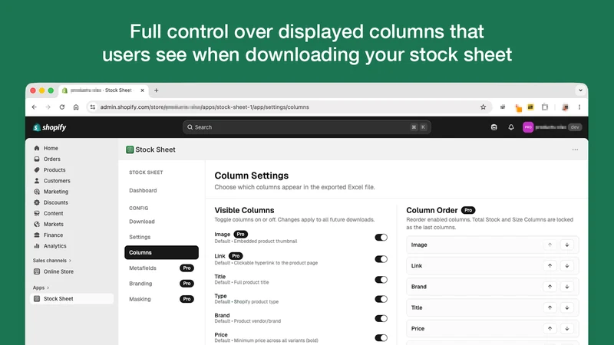Open the Masking Pro page
The image size is (614, 345).
(x=161, y=299)
